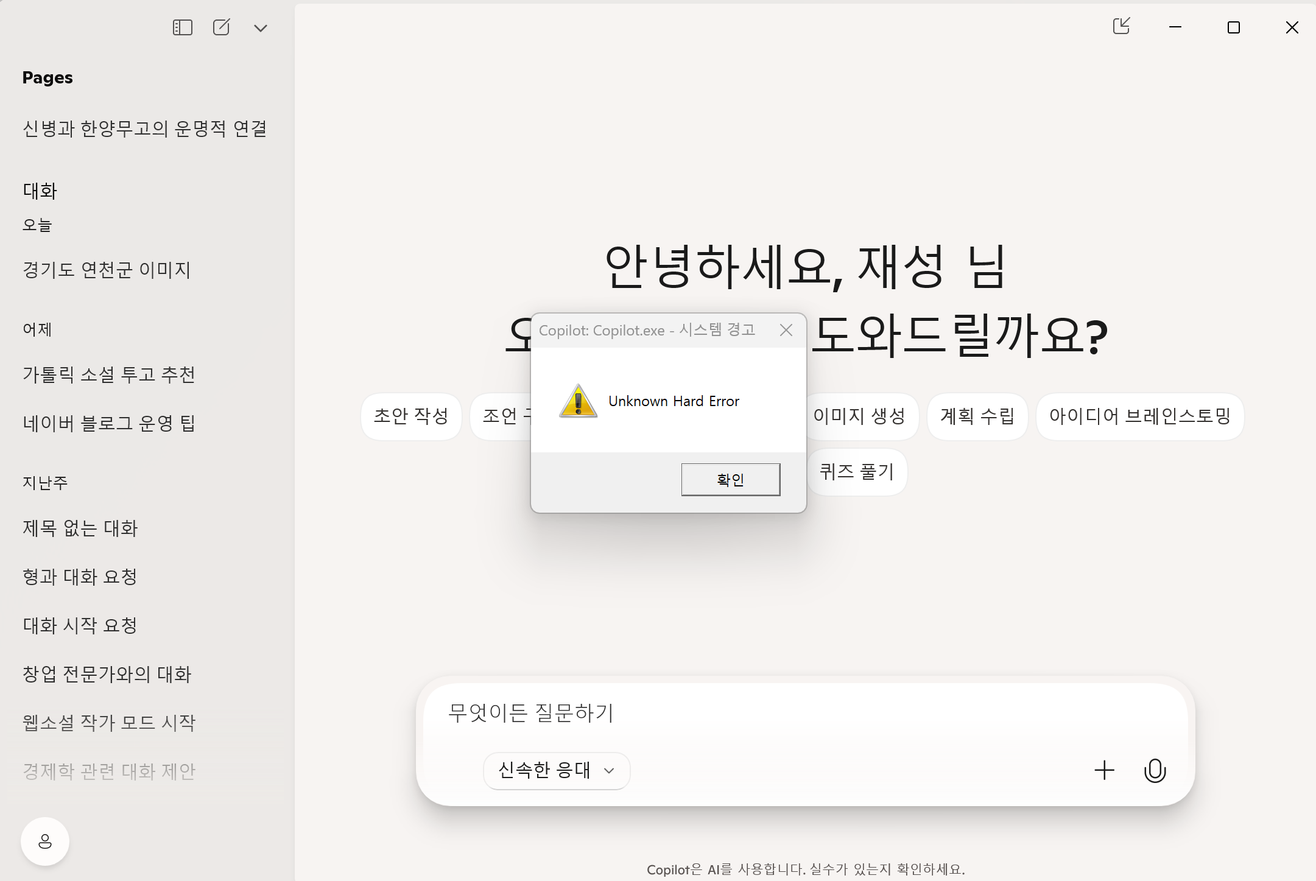The width and height of the screenshot is (1316, 881).
Task: Click the 확인 button in the error dialog
Action: coord(731,480)
